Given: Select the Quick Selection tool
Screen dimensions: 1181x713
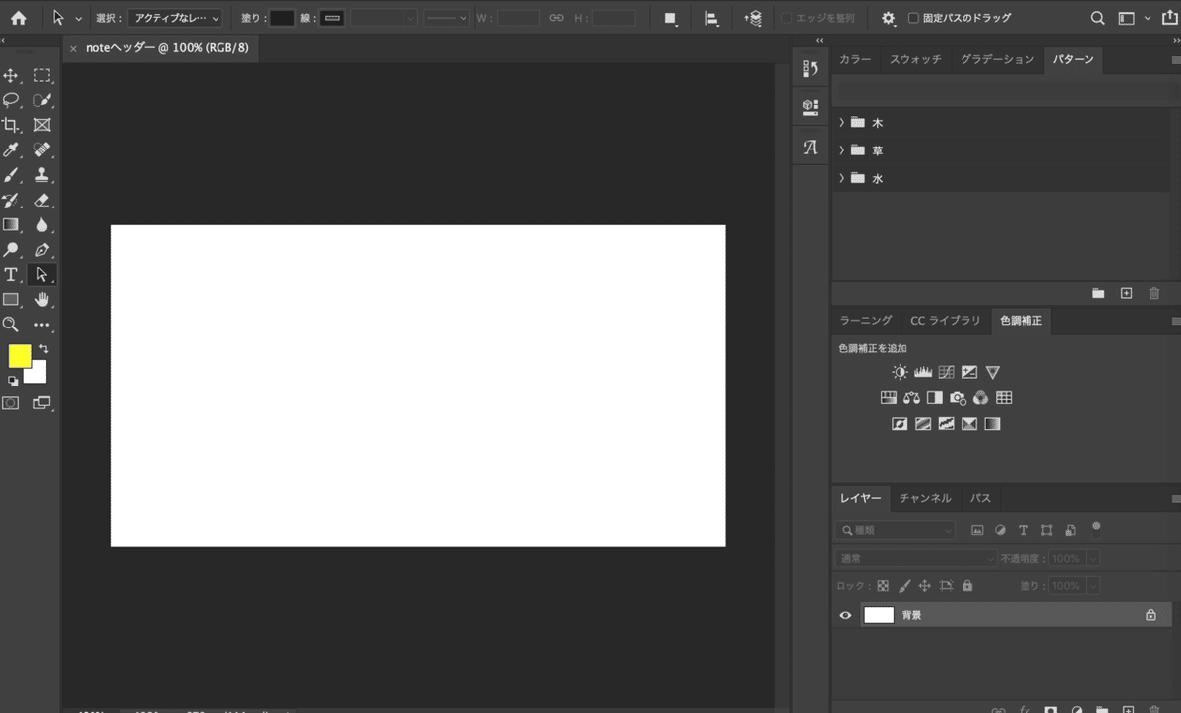Looking at the screenshot, I should (x=42, y=100).
